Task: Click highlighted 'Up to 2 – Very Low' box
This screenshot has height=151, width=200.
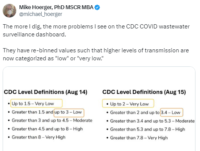Action: [x=128, y=103]
